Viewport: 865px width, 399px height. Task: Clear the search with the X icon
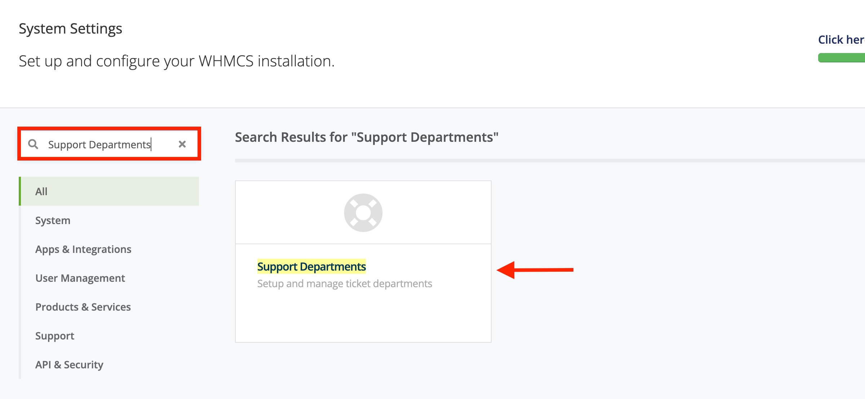[182, 144]
